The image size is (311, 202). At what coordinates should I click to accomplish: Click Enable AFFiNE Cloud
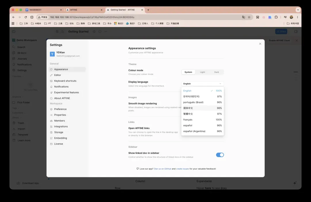(279, 41)
